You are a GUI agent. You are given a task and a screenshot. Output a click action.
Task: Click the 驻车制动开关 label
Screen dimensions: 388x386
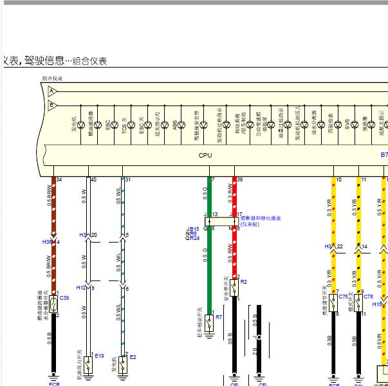(200, 322)
